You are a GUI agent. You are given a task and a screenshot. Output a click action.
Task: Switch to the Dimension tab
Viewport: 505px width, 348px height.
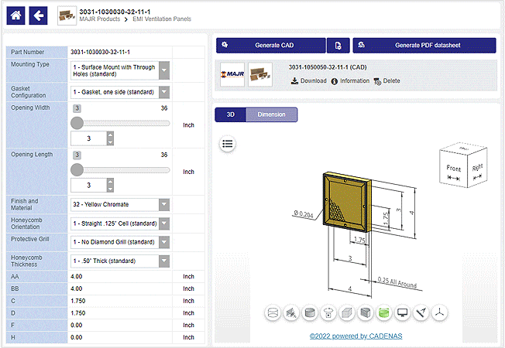(271, 114)
